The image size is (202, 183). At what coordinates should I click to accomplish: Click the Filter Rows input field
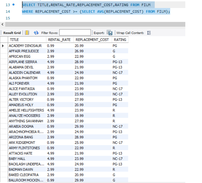75,32
